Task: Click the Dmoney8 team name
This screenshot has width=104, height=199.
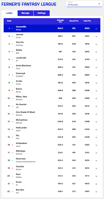Action: 20,73
